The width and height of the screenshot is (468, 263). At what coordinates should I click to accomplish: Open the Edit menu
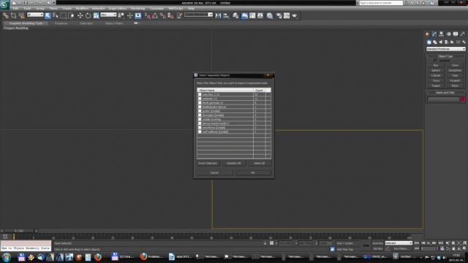15,8
